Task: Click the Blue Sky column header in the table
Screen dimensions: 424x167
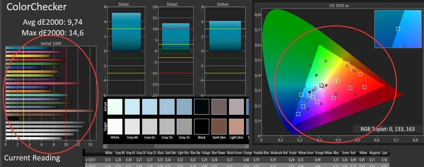Action: pyautogui.click(x=196, y=153)
